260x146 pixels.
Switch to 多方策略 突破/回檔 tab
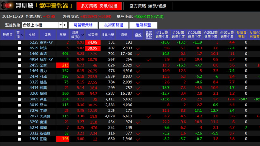pos(99,6)
